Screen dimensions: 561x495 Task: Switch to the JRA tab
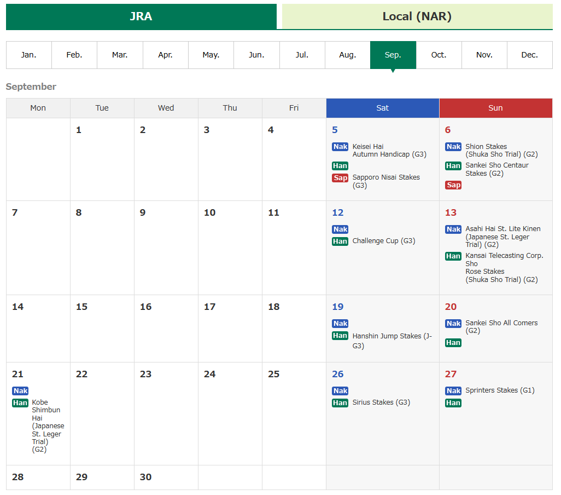point(141,16)
